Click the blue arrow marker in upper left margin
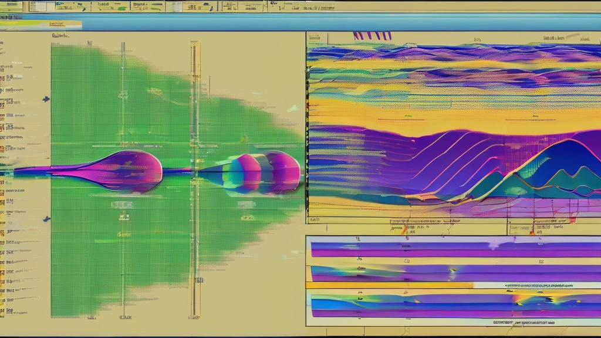601x338 pixels. pyautogui.click(x=46, y=99)
